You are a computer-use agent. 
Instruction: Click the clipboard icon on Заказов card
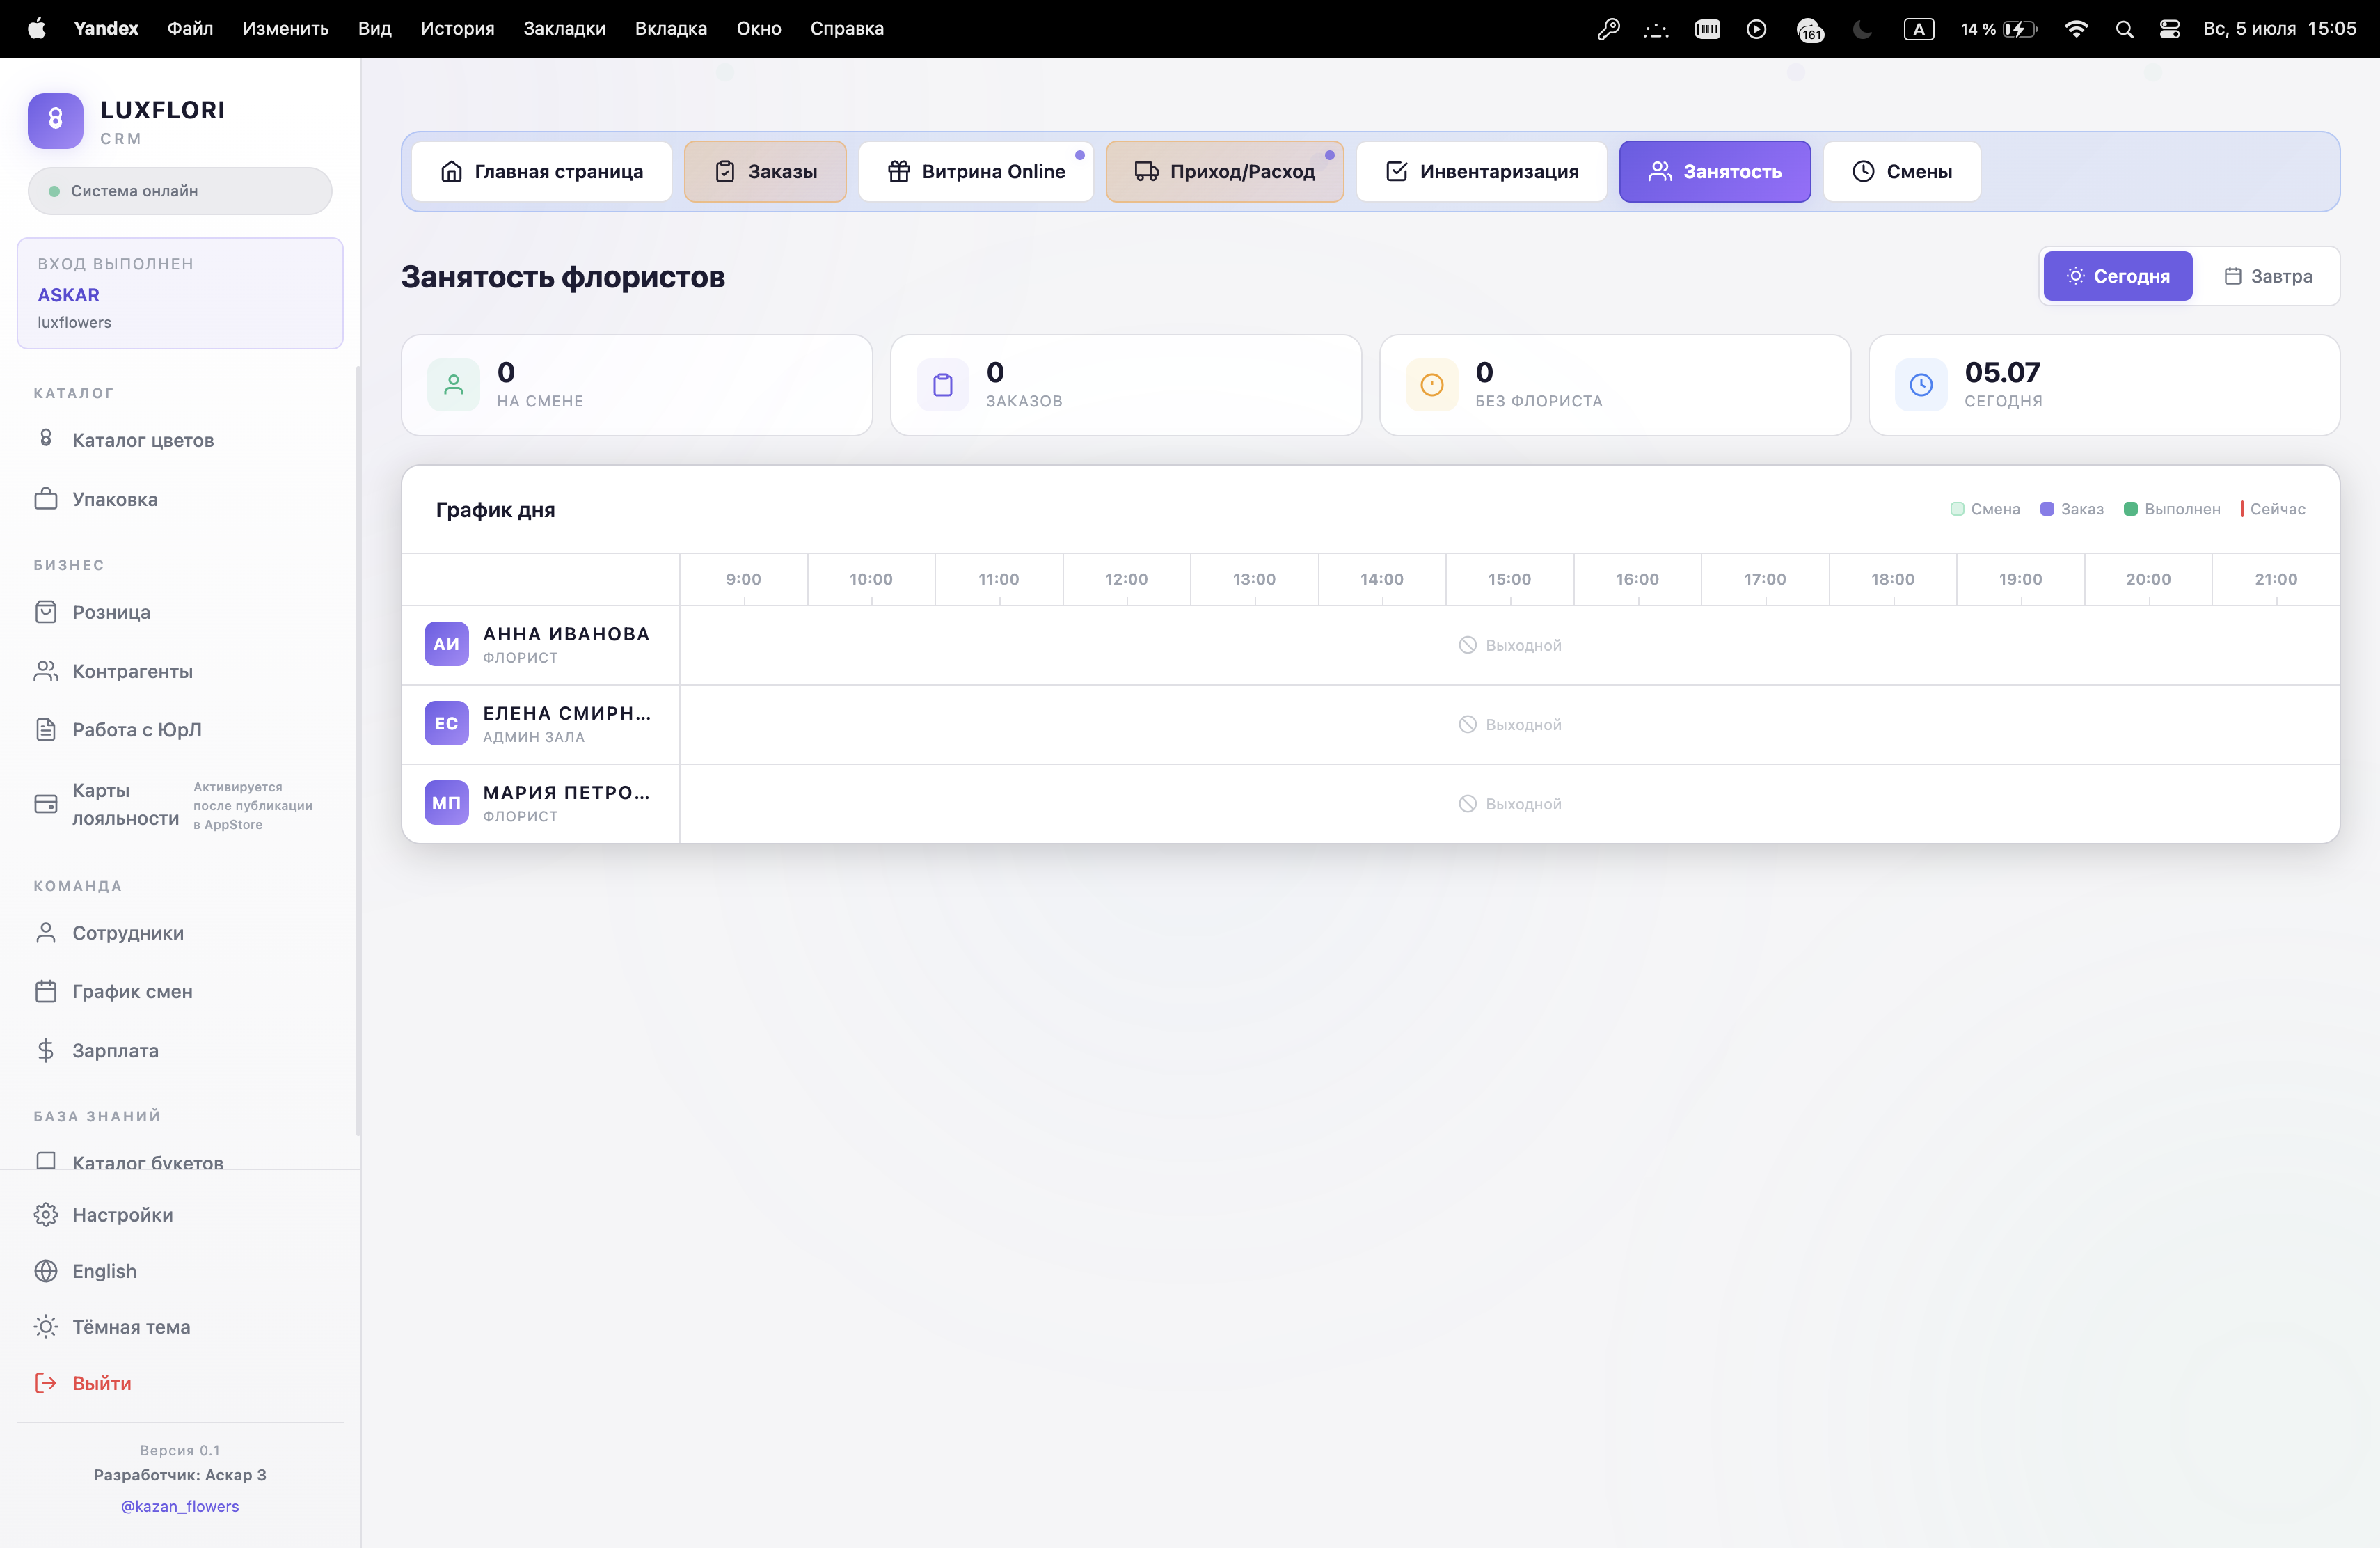(942, 384)
